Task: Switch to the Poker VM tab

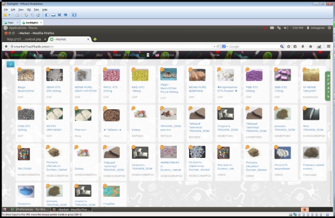Action: point(10,23)
